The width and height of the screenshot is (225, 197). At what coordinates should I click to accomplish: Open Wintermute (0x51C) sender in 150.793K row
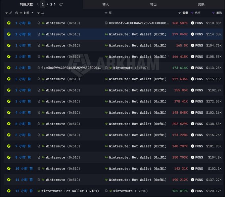[x=63, y=157]
